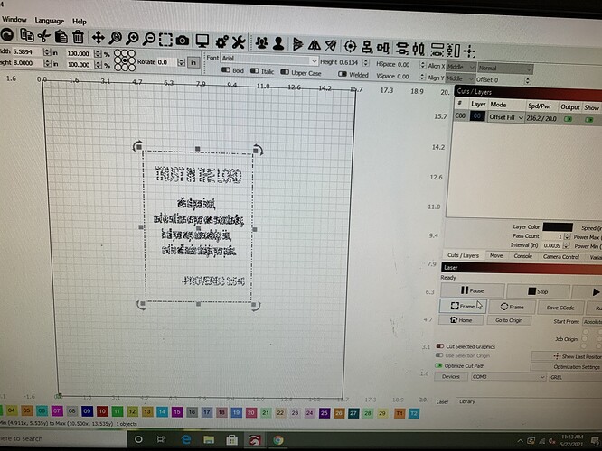Enable Cut Selected Graphics switch
The width and height of the screenshot is (602, 451).
tap(440, 345)
